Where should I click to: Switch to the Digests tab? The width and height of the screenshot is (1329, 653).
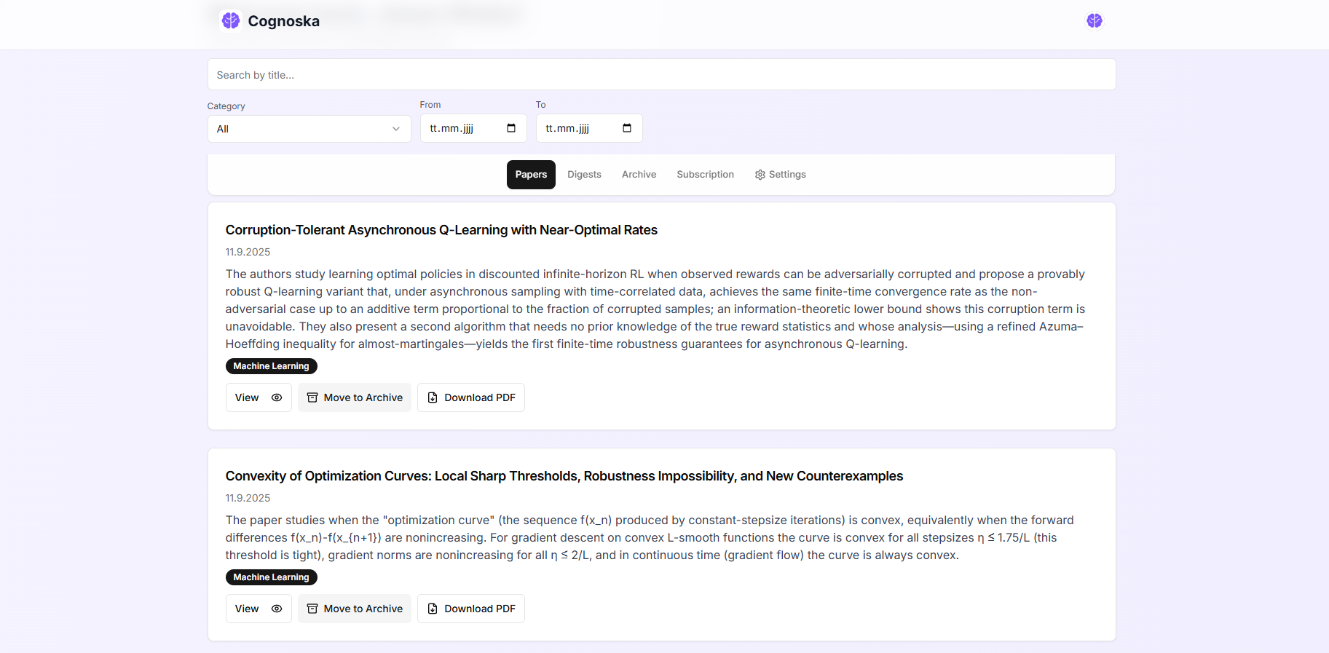(584, 175)
